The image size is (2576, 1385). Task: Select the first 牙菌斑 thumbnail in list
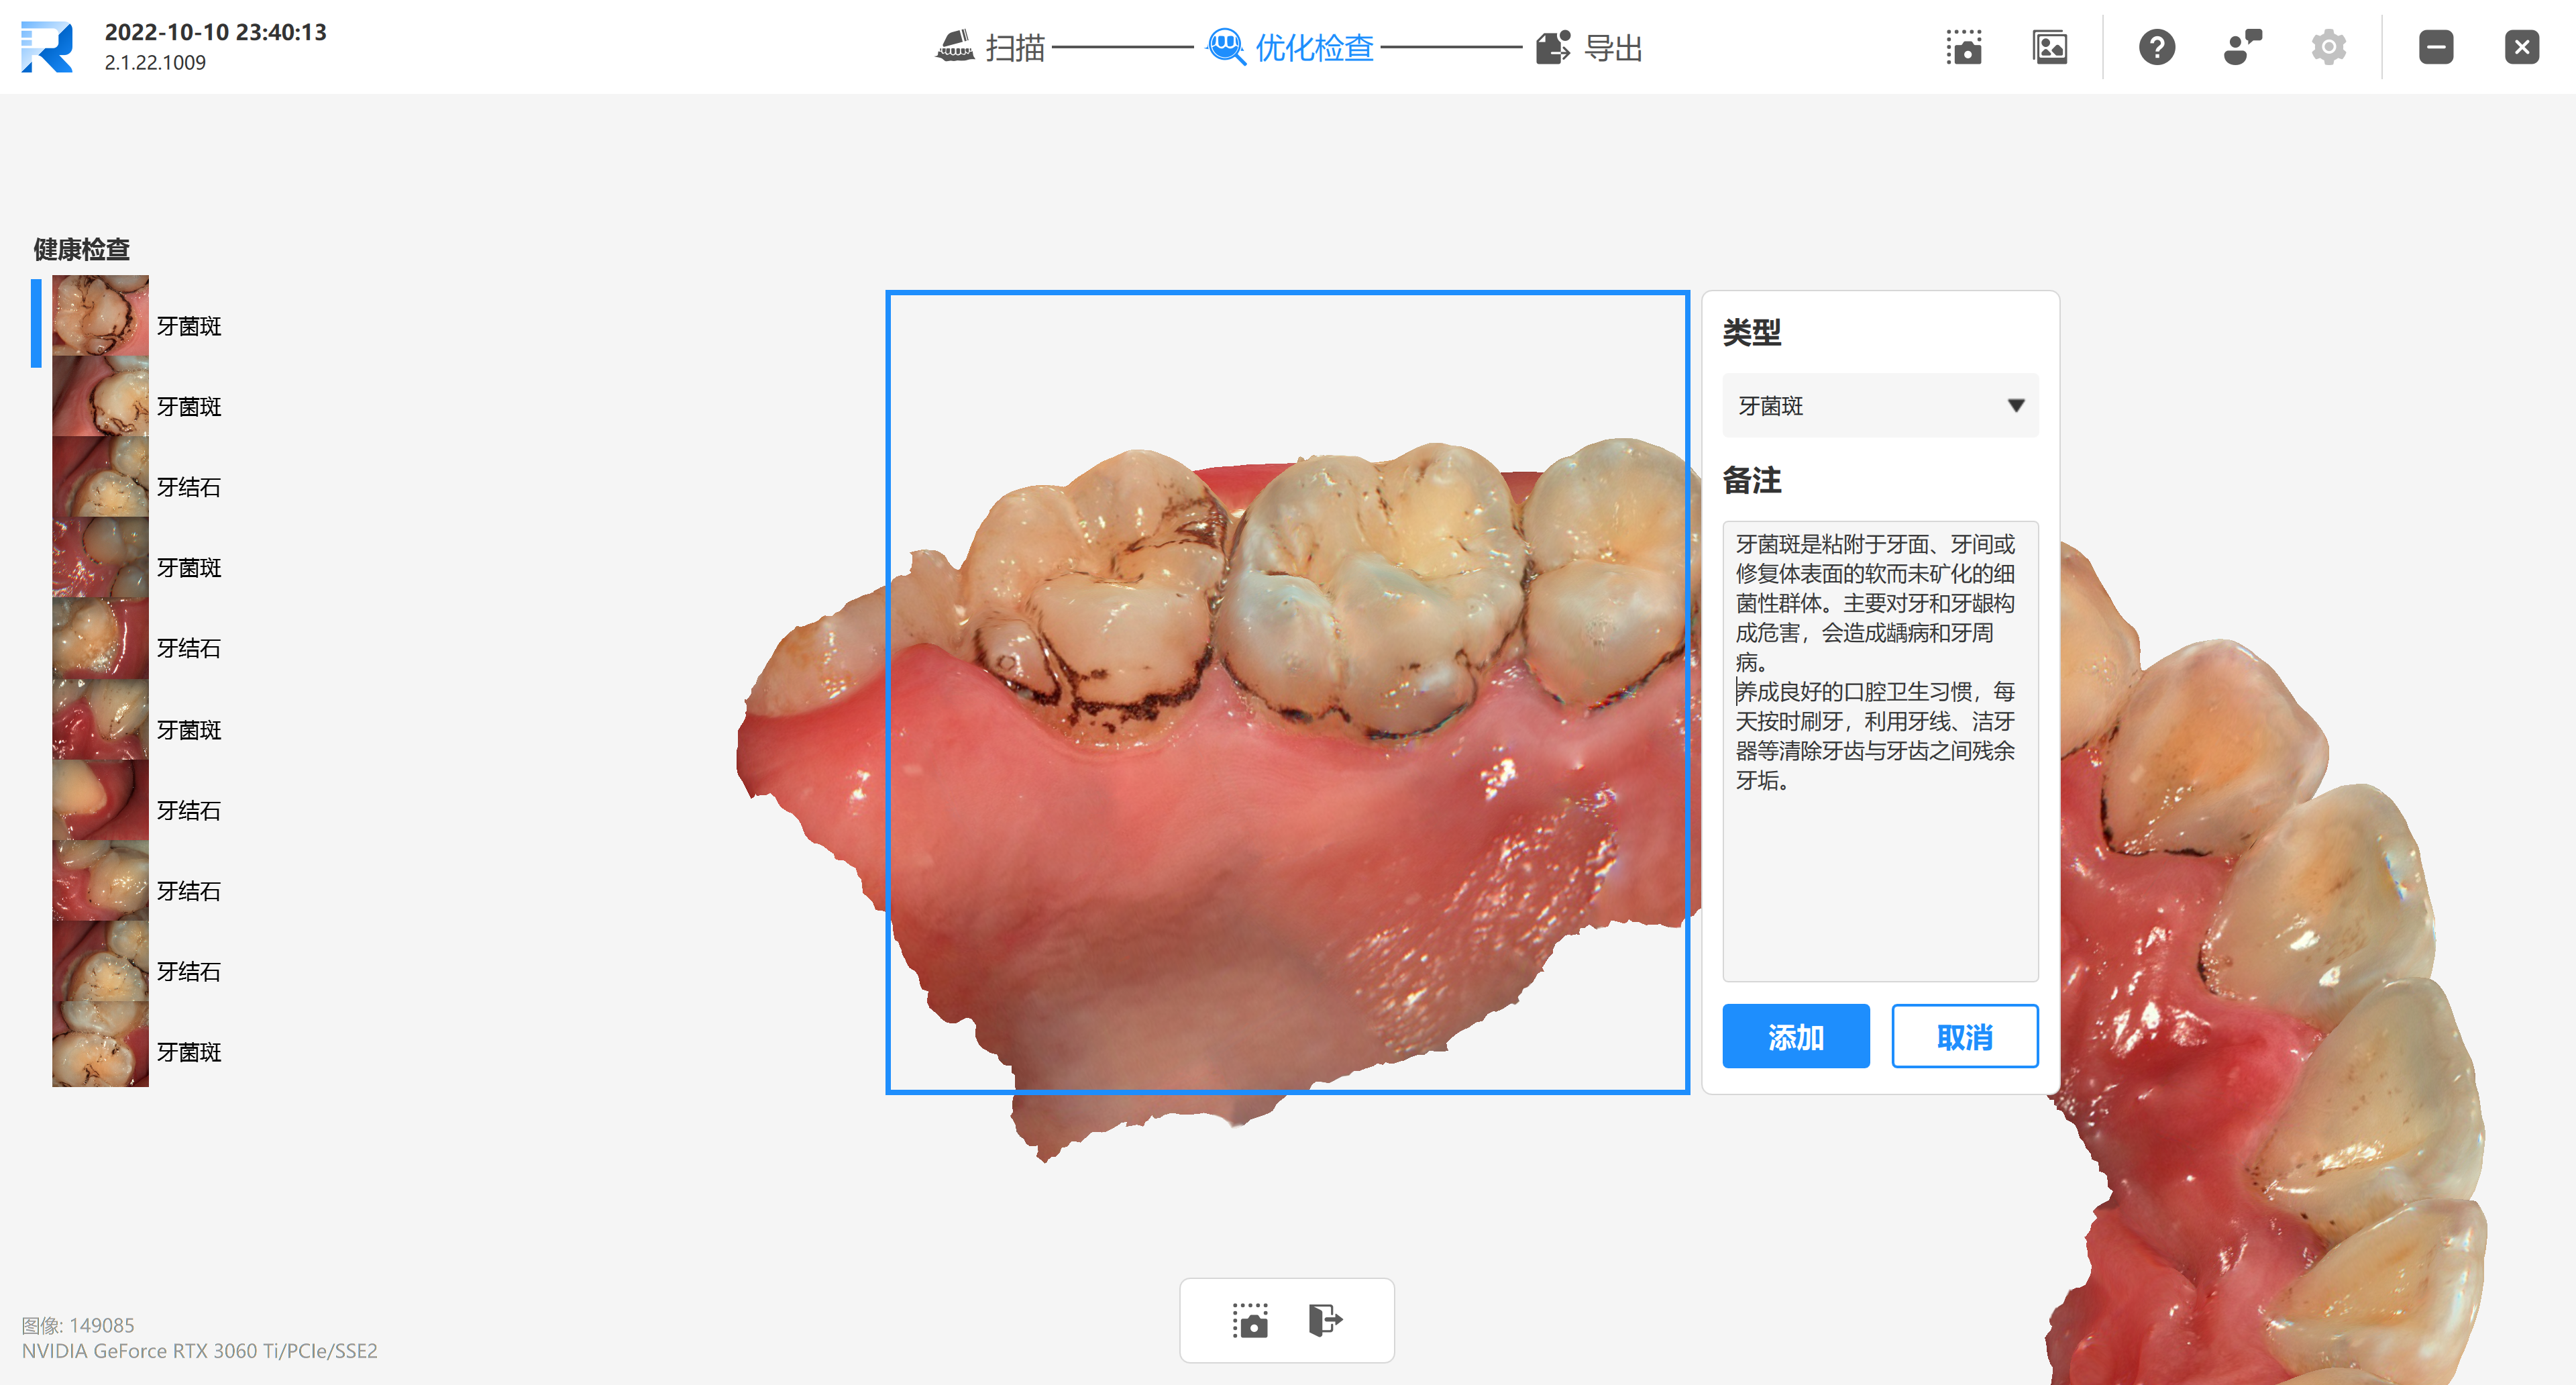(x=100, y=316)
